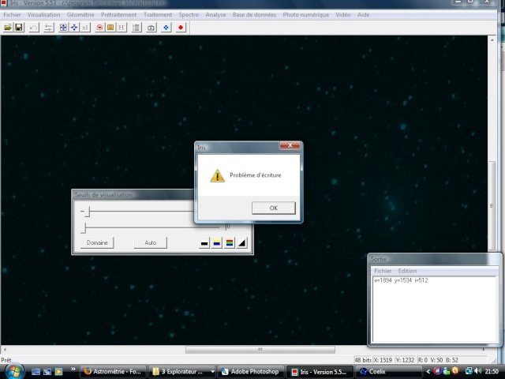Open thresholds dialog using the double-arrow icon
Viewport: 505px width, 379px height.
coord(49,28)
